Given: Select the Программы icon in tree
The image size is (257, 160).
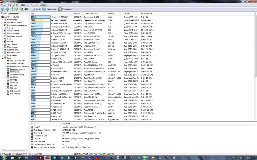Looking at the screenshot, I should pos(5,47).
